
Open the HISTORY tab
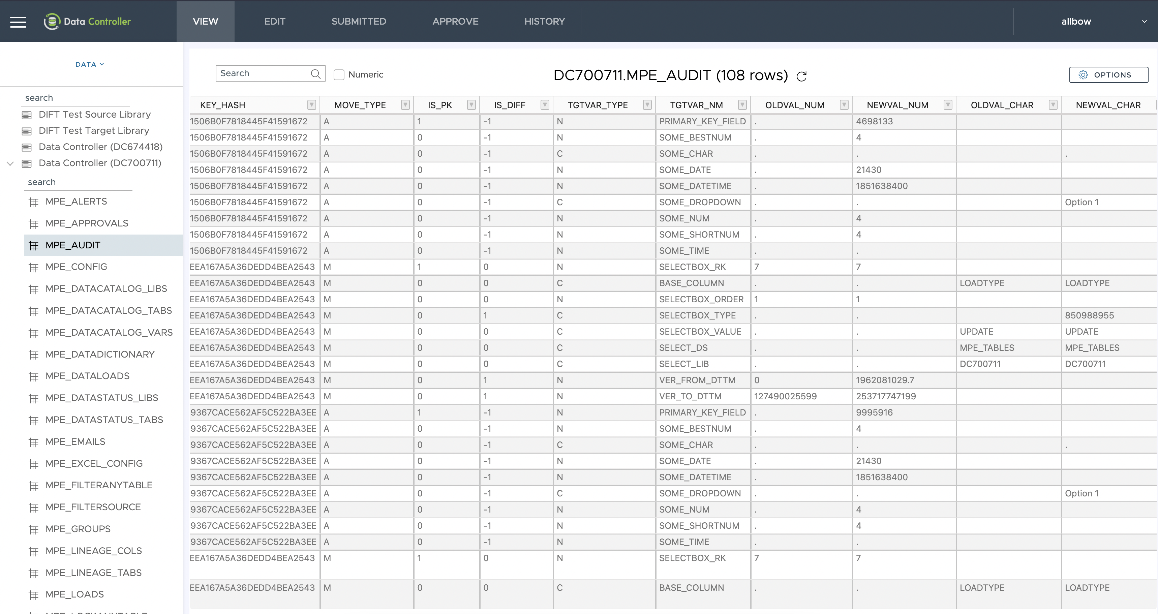tap(544, 21)
